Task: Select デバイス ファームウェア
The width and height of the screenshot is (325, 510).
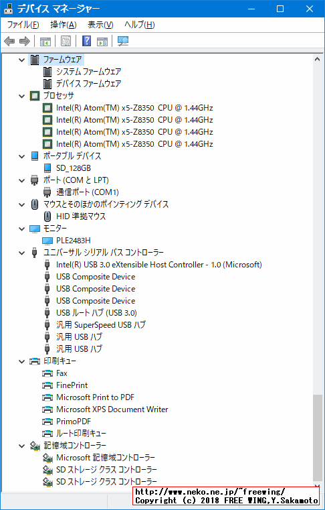Action: tap(89, 84)
